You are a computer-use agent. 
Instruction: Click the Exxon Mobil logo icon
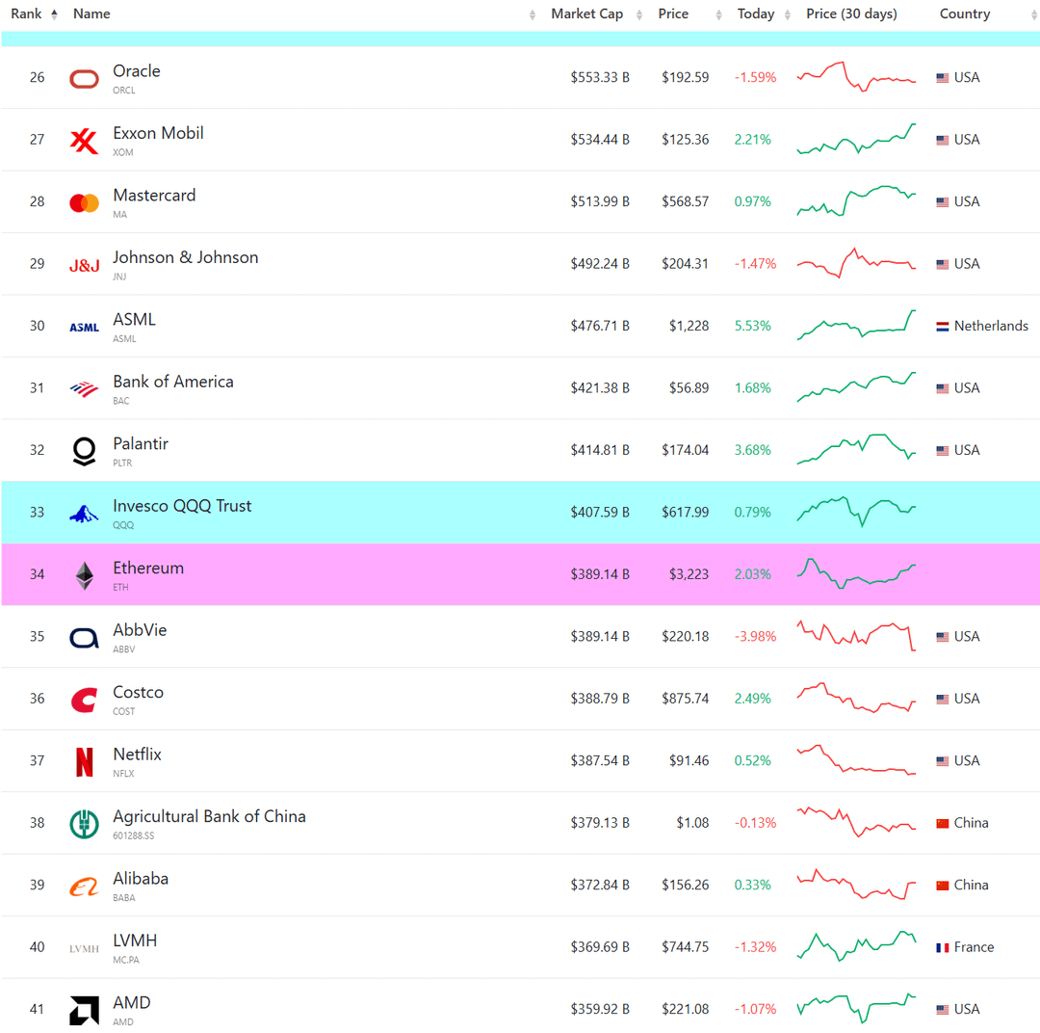[85, 142]
